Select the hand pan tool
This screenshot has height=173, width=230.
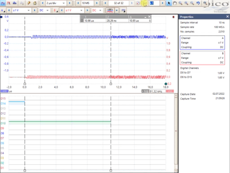[175, 3]
